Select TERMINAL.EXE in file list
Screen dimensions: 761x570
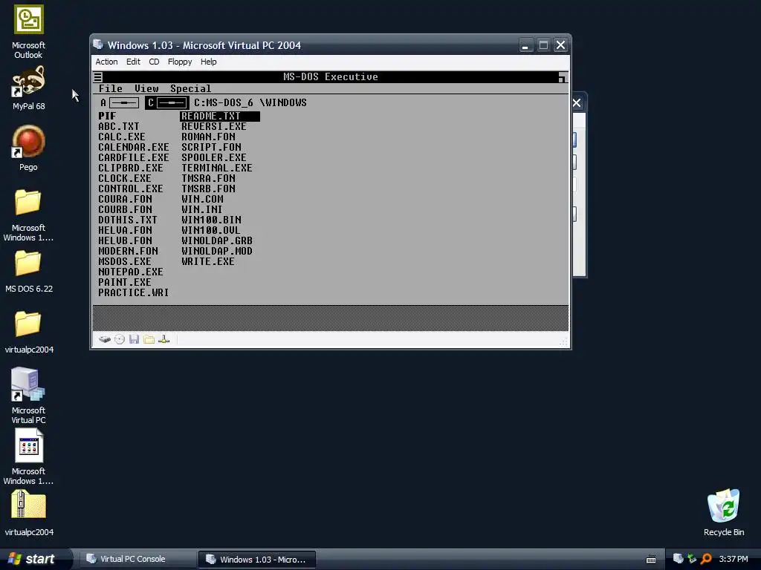[x=217, y=168]
